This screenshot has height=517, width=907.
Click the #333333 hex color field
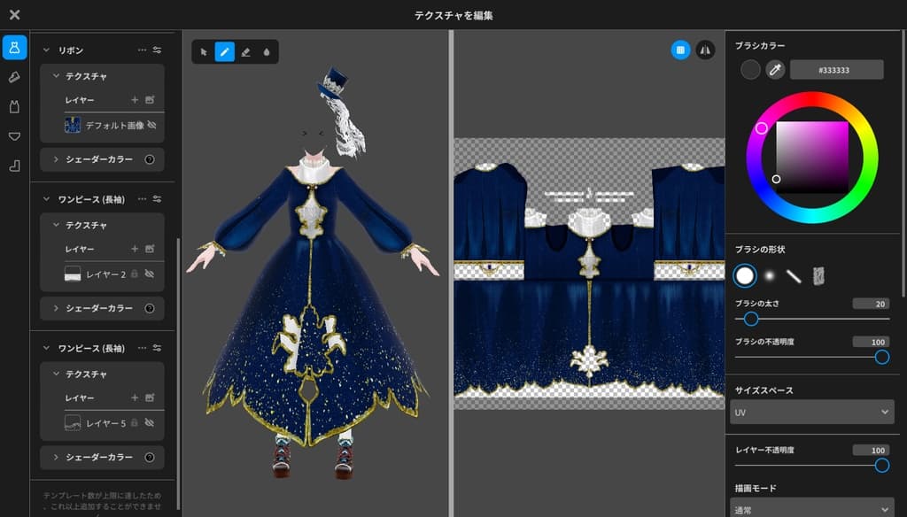pos(836,70)
